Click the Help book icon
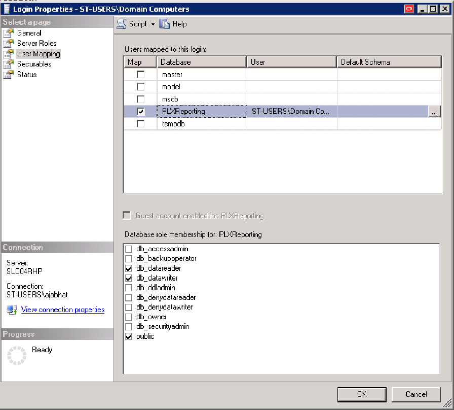The width and height of the screenshot is (454, 410). tap(164, 24)
